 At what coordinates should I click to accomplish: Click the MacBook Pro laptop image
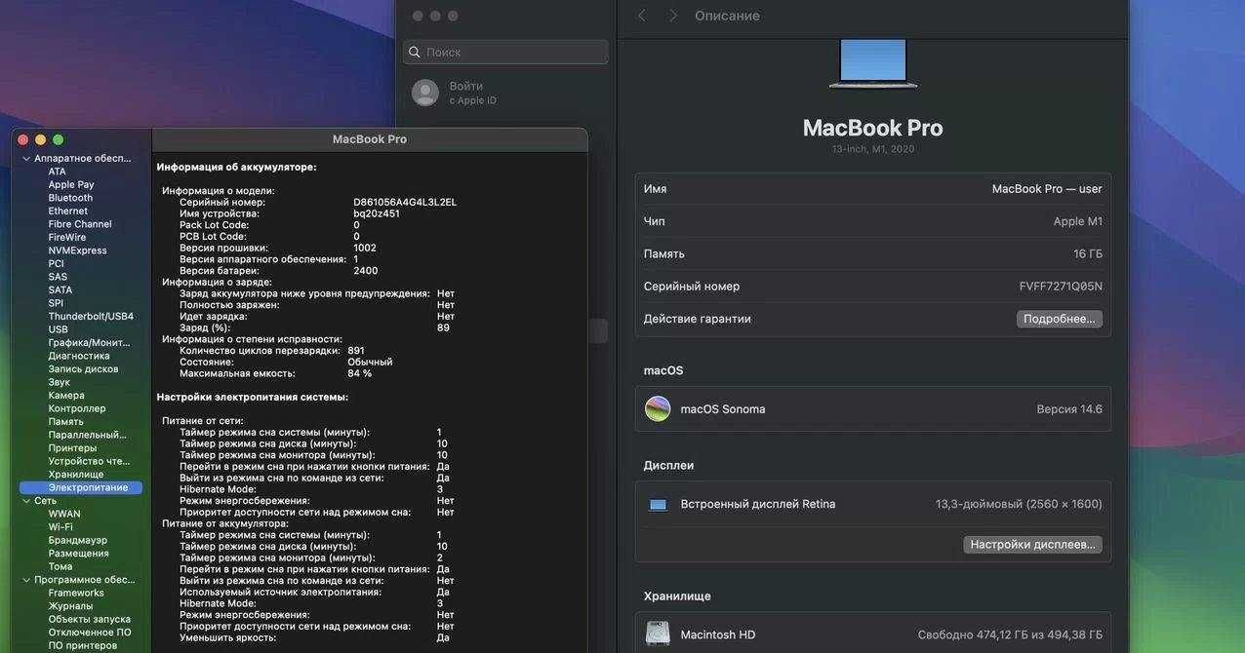tap(873, 63)
